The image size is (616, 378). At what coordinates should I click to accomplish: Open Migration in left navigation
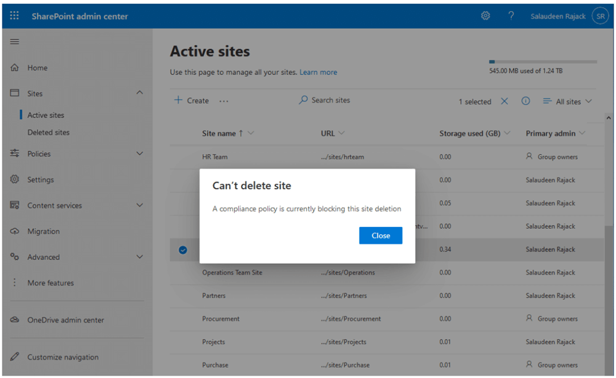[x=43, y=231]
